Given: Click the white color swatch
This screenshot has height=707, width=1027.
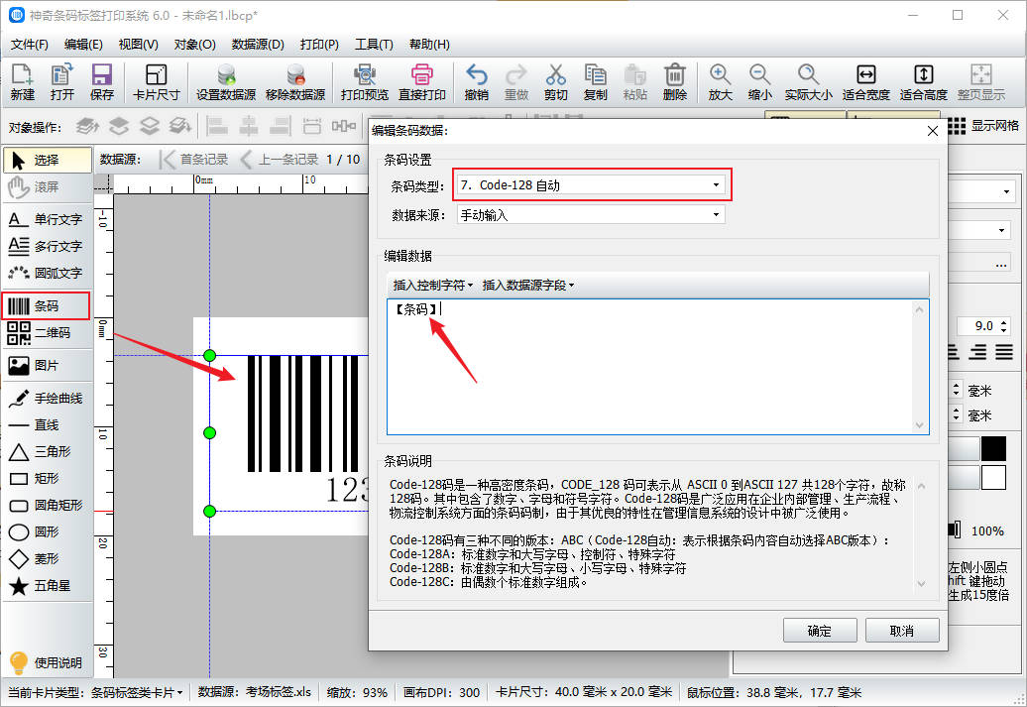Looking at the screenshot, I should (993, 478).
